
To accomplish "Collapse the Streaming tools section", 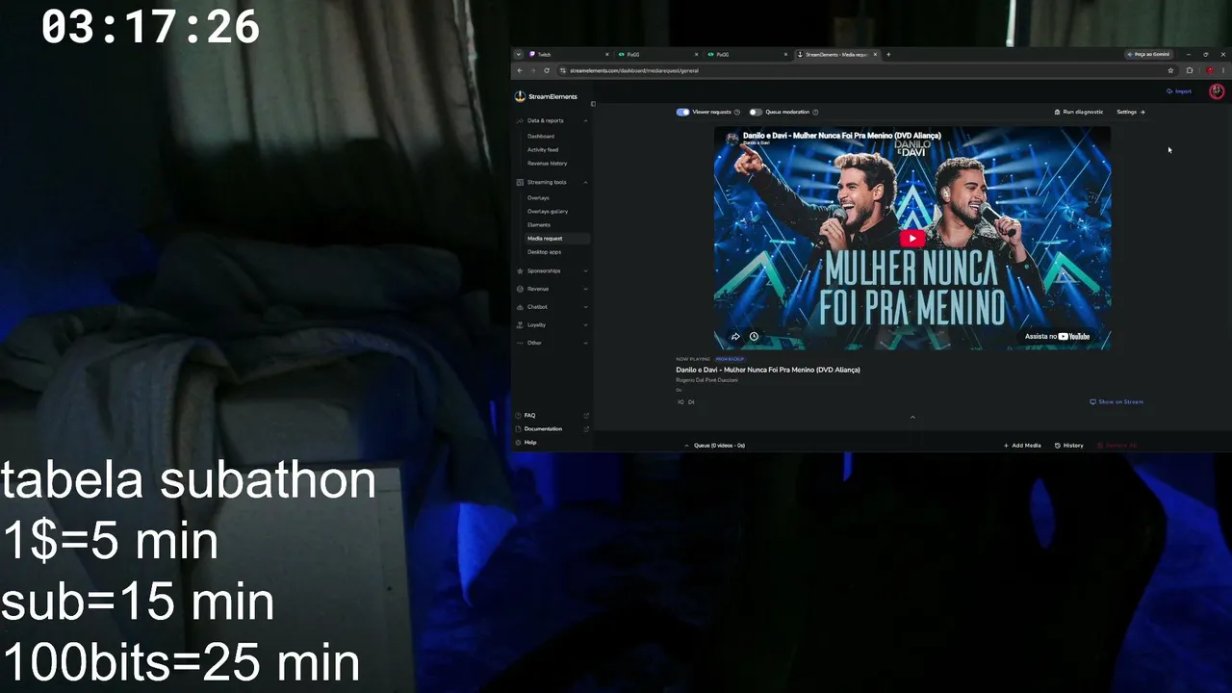I will tap(585, 183).
